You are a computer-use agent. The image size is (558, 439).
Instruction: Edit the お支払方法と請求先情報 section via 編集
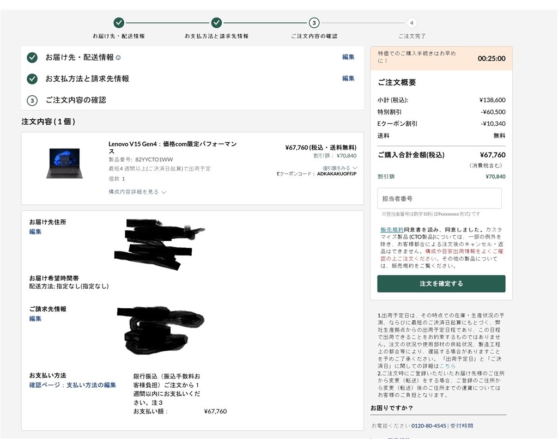(348, 78)
